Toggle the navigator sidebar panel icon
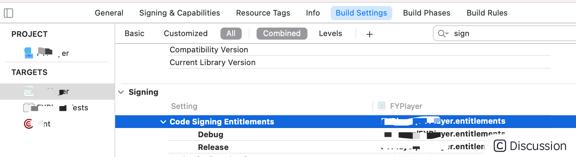The width and height of the screenshot is (576, 157). coord(8,13)
